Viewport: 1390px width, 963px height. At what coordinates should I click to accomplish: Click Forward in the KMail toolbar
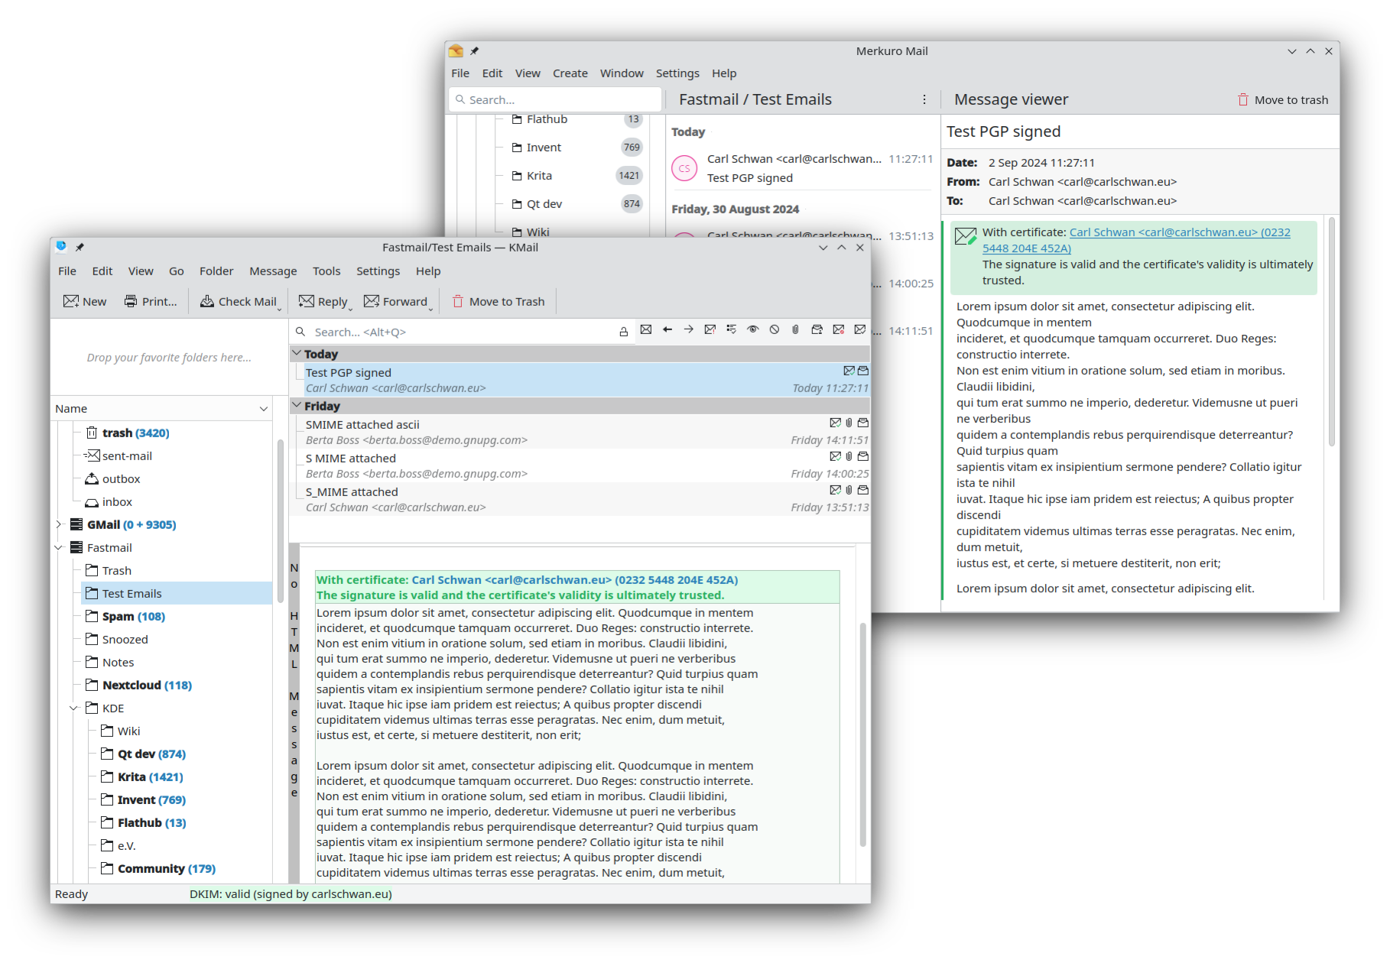[x=396, y=301]
